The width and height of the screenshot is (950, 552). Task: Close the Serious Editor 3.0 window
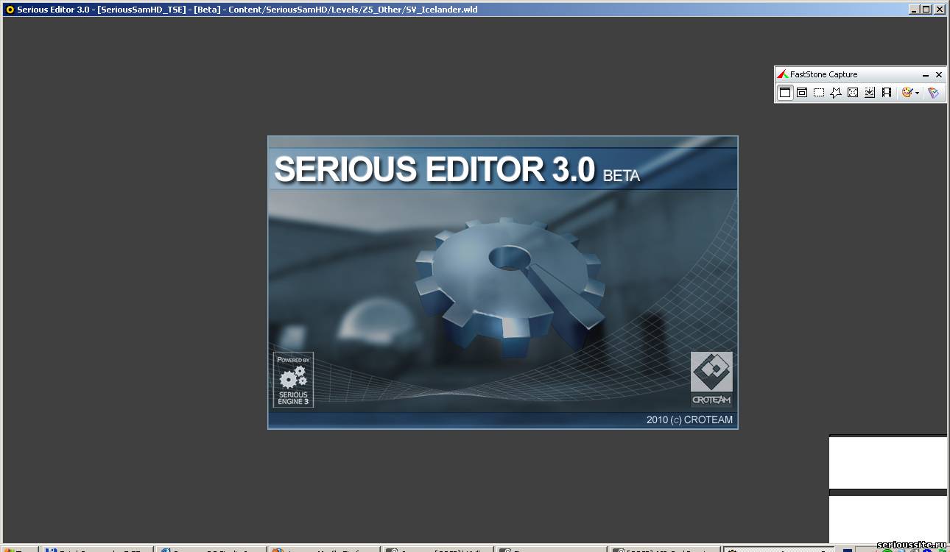939,10
